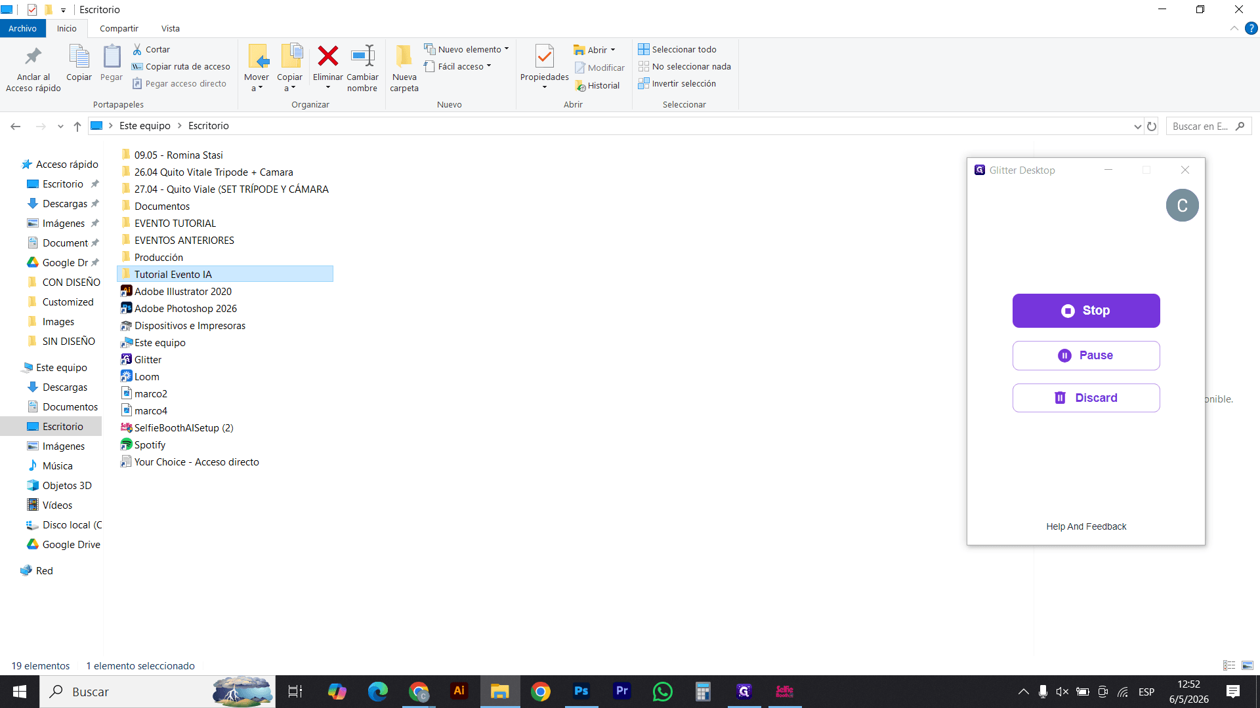Switch to details view icon in status bar
The height and width of the screenshot is (708, 1260).
[x=1229, y=665]
